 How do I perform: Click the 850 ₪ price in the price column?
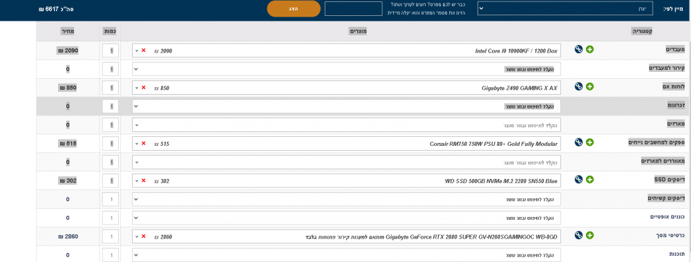(68, 88)
